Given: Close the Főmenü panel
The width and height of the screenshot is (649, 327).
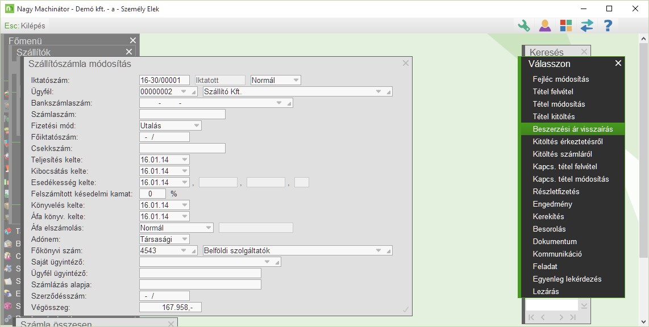Looking at the screenshot, I should tap(133, 40).
